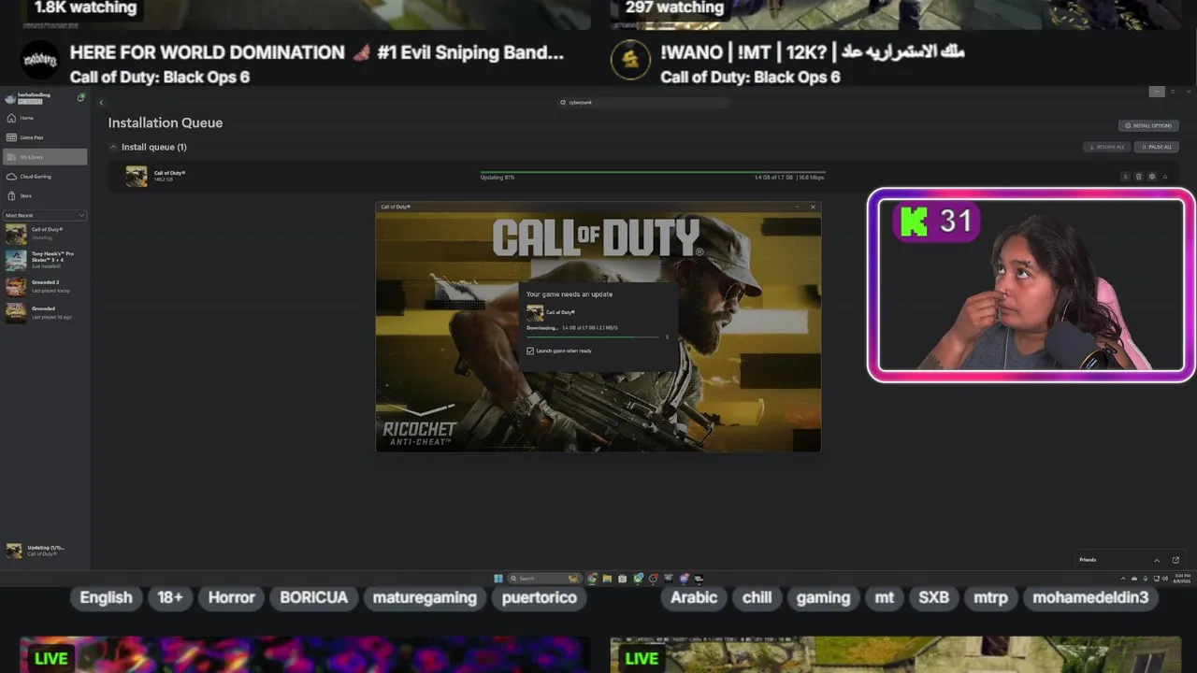The width and height of the screenshot is (1197, 673).
Task: Open File Explorer from the taskbar
Action: tap(607, 579)
